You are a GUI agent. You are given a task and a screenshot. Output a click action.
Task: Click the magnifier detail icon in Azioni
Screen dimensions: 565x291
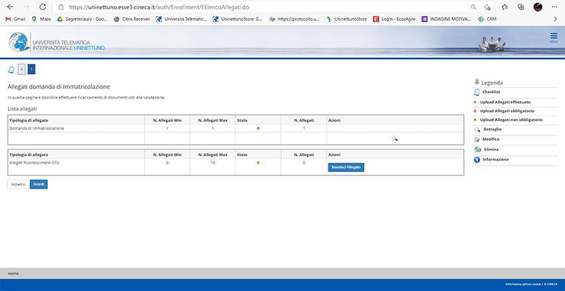[x=394, y=139]
